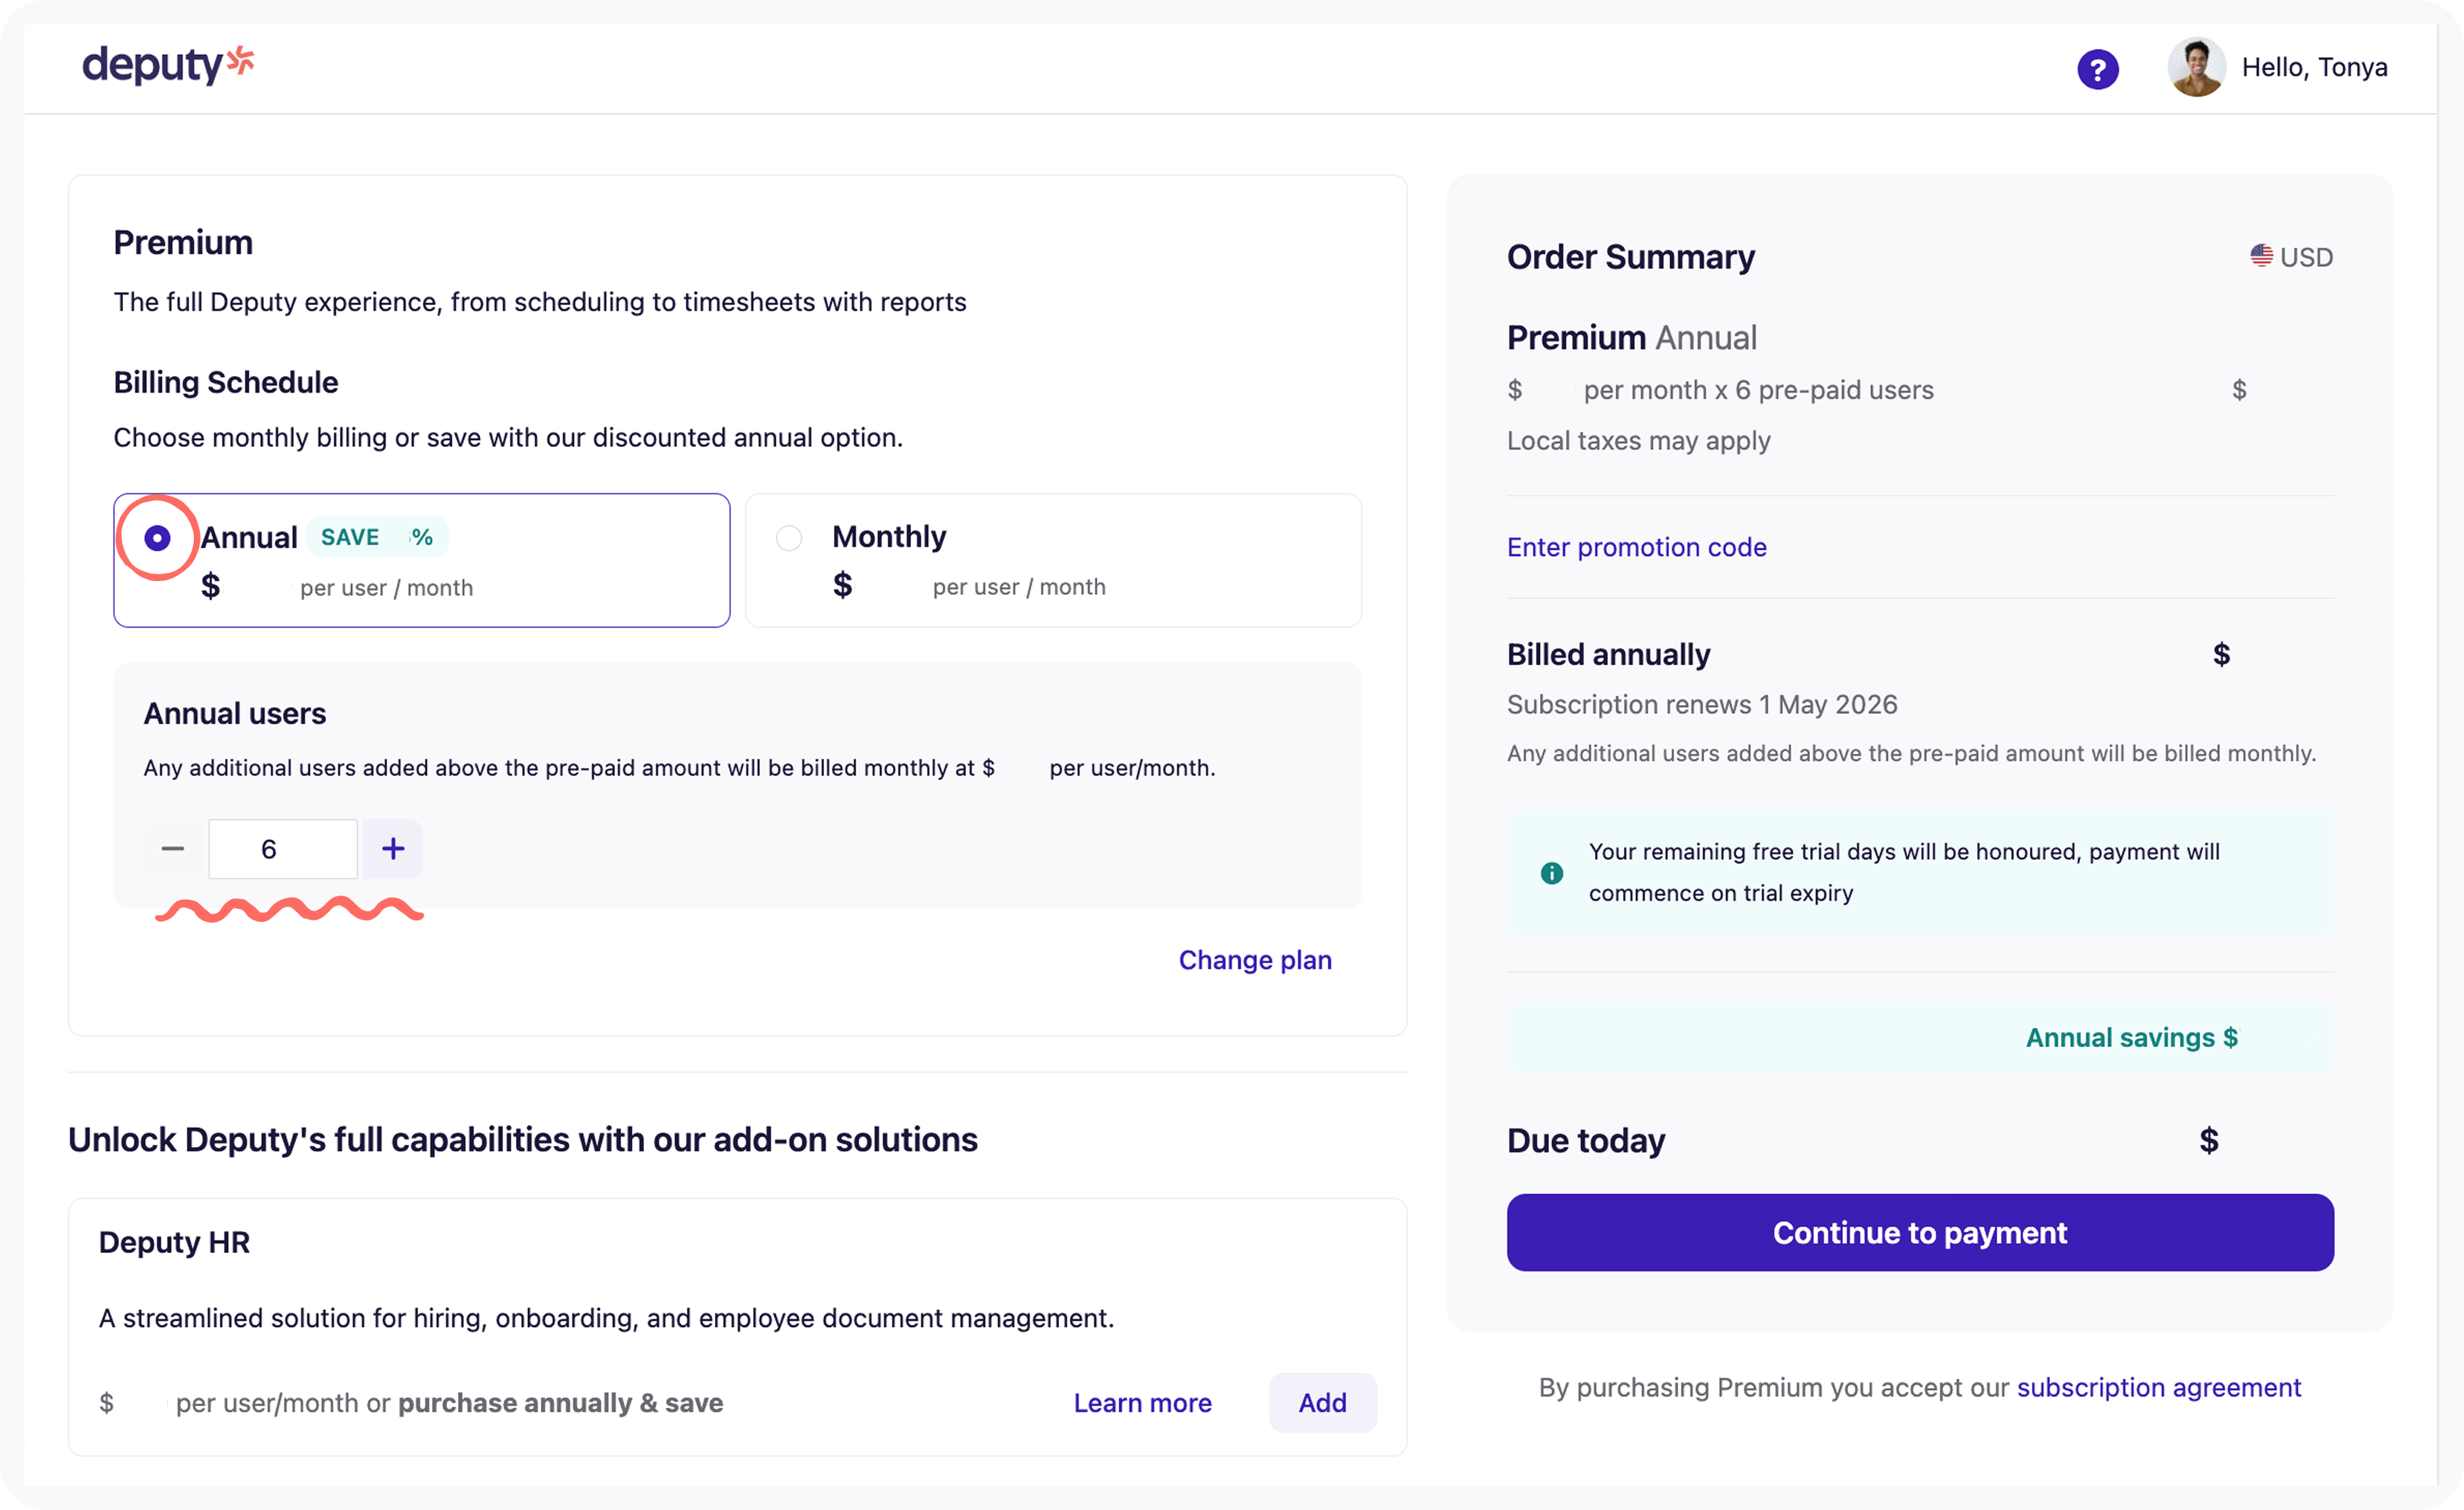Select the Monthly billing radio button

pos(789,538)
